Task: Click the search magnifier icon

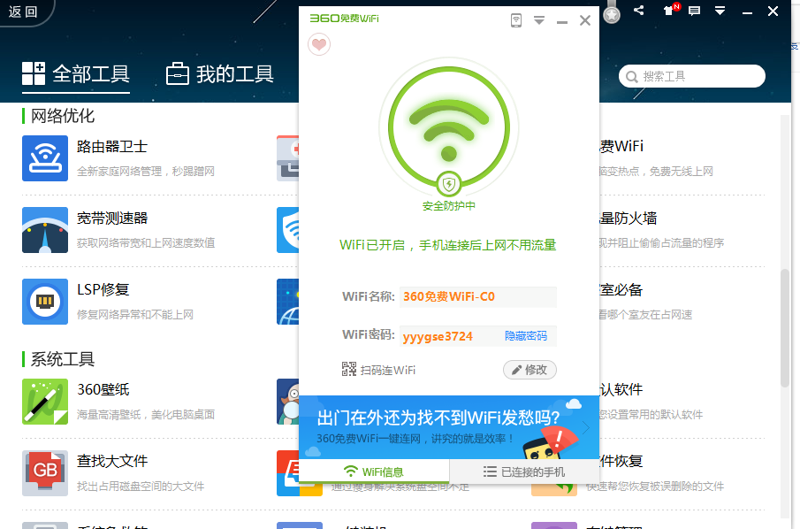Action: tap(632, 77)
